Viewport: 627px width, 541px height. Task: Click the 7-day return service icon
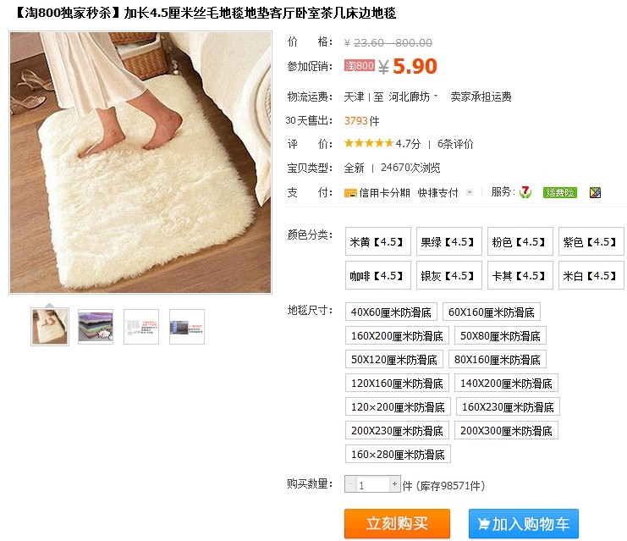click(525, 192)
